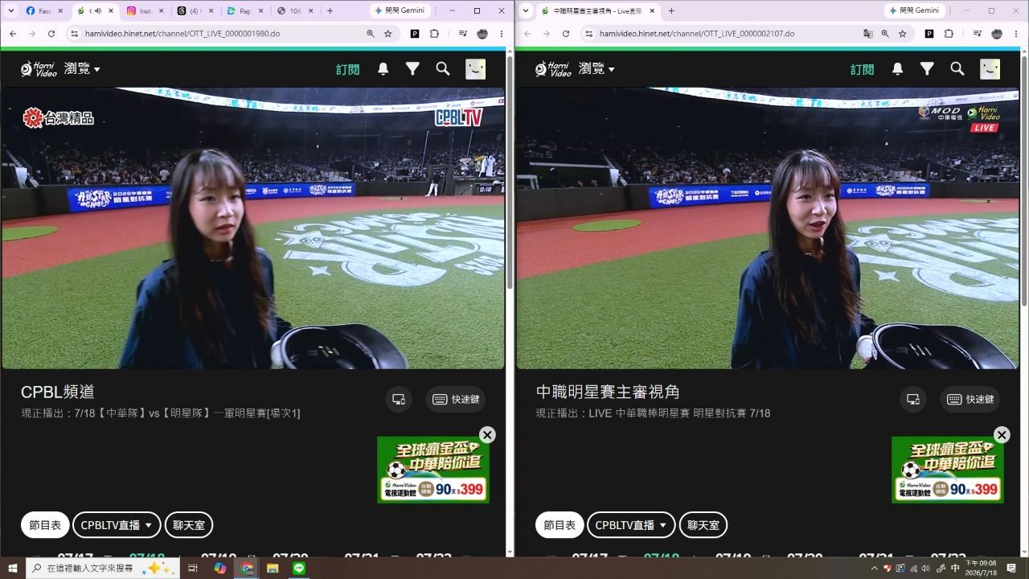Mute audio on the playing Hami tab
The width and height of the screenshot is (1029, 579).
pos(98,11)
